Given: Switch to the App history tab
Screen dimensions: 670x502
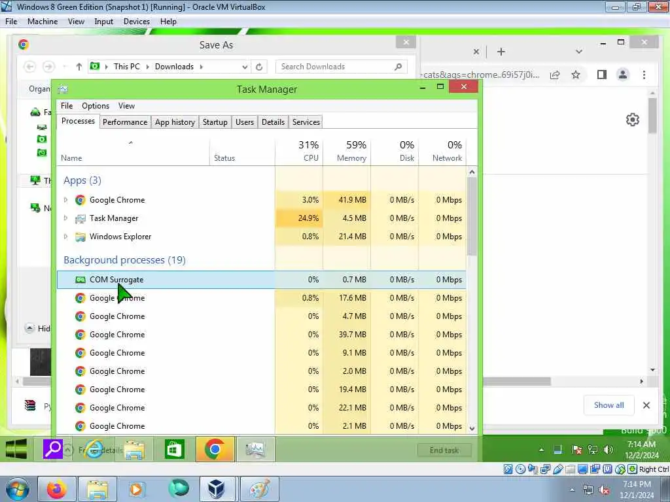Looking at the screenshot, I should pos(175,122).
